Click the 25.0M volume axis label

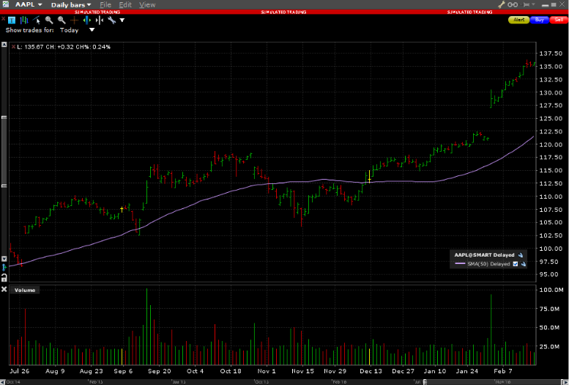point(549,346)
